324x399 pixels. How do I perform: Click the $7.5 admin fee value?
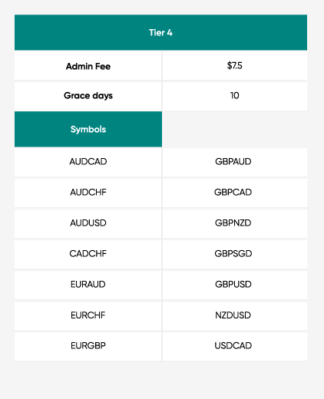tap(235, 66)
